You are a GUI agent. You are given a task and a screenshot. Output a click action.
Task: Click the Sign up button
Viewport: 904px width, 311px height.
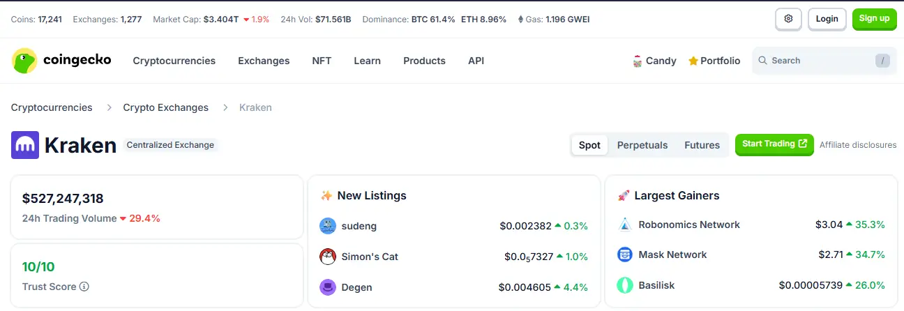[874, 19]
